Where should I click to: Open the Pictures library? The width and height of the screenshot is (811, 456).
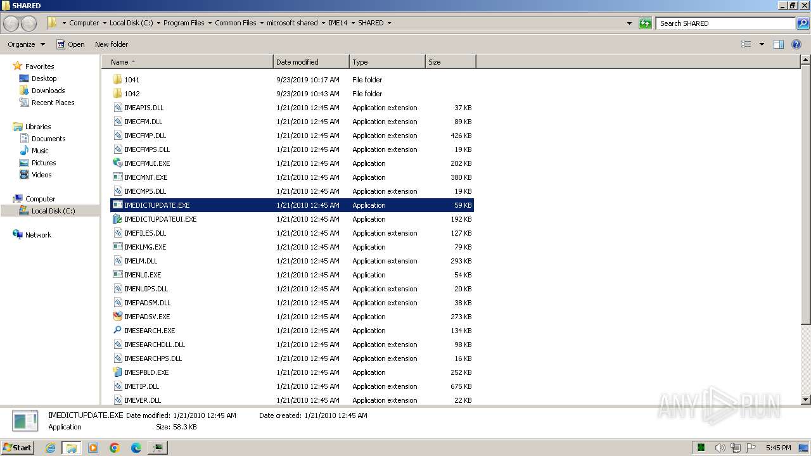(44, 163)
